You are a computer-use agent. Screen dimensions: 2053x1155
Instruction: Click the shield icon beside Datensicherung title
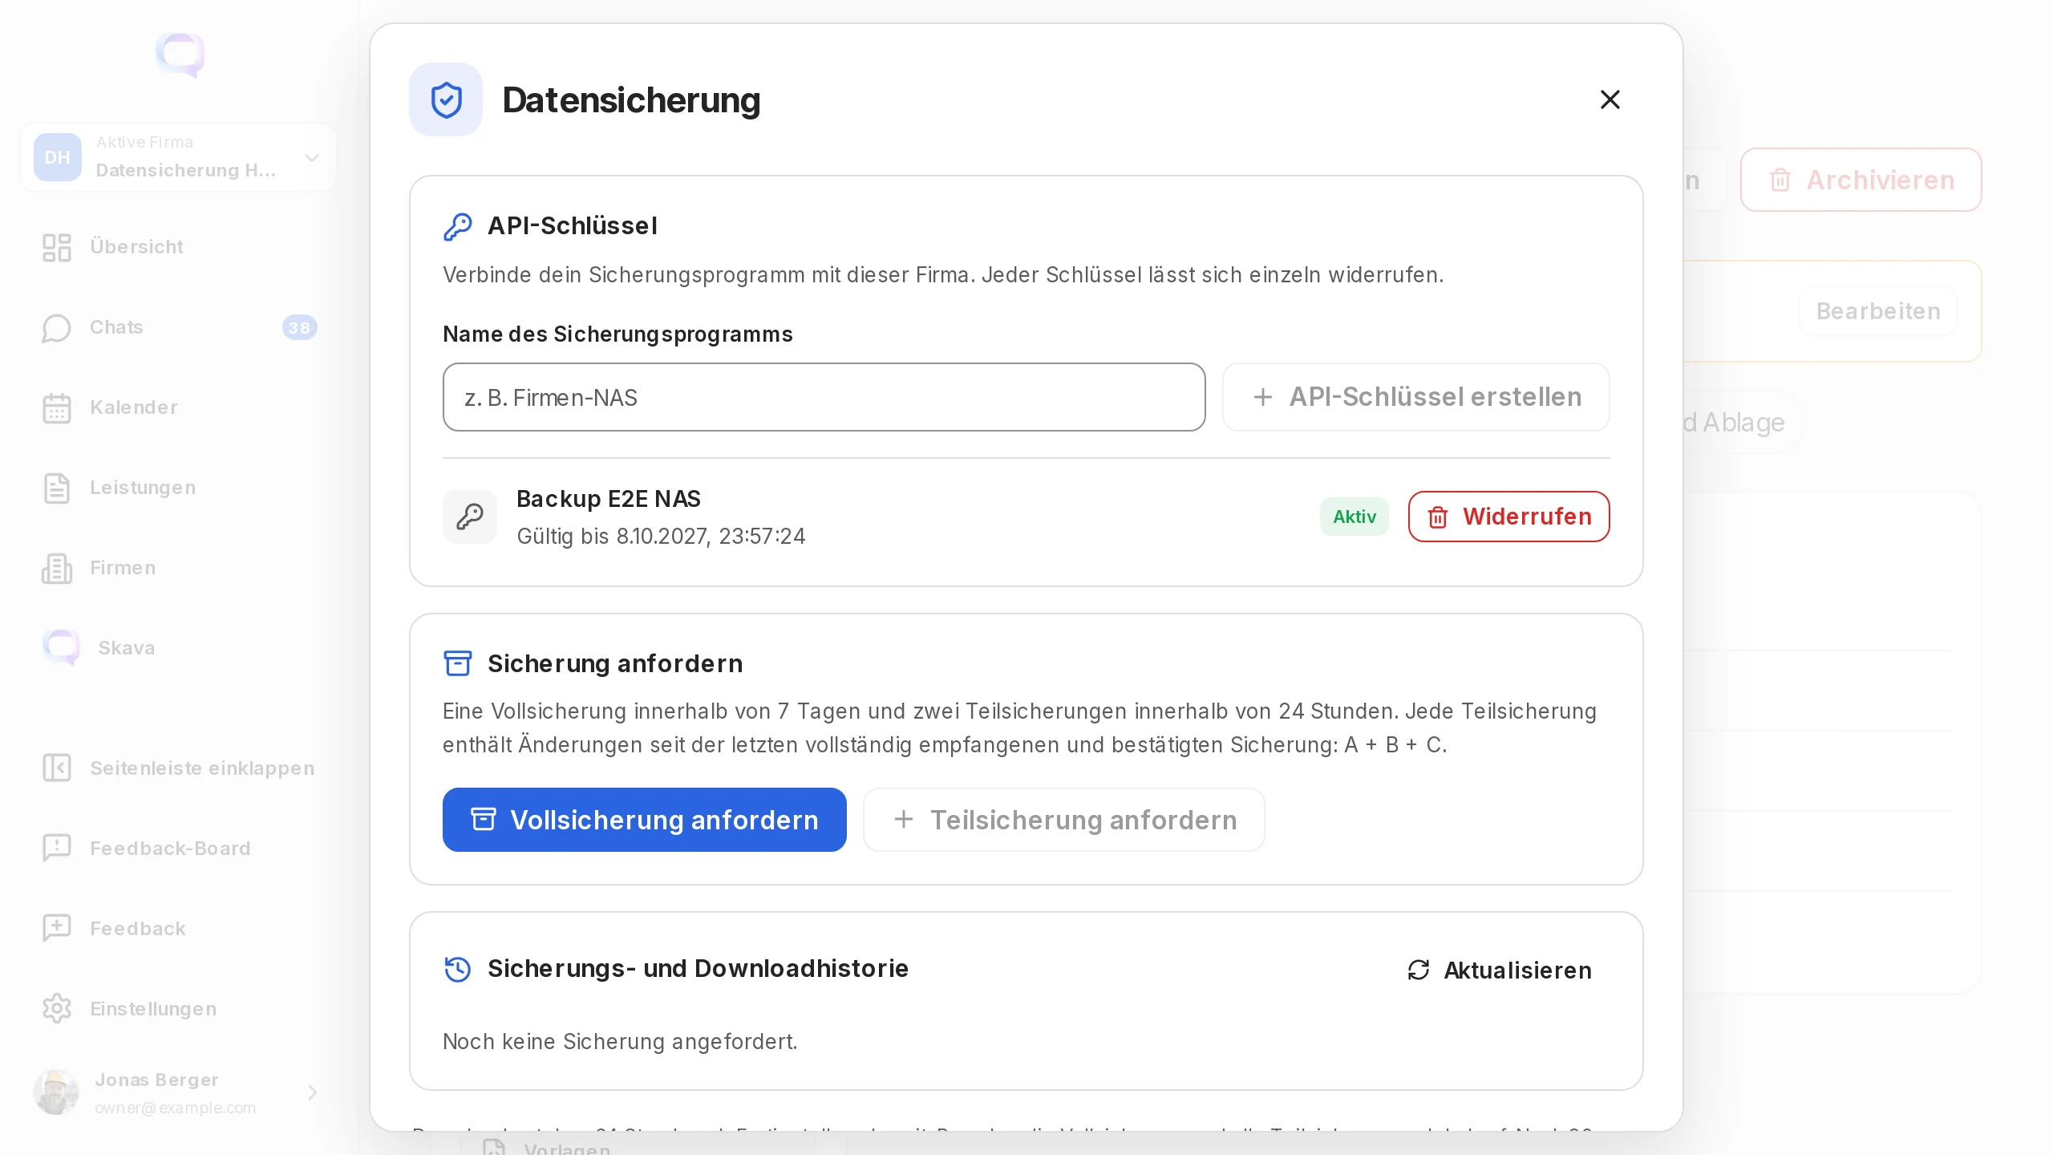pyautogui.click(x=446, y=99)
